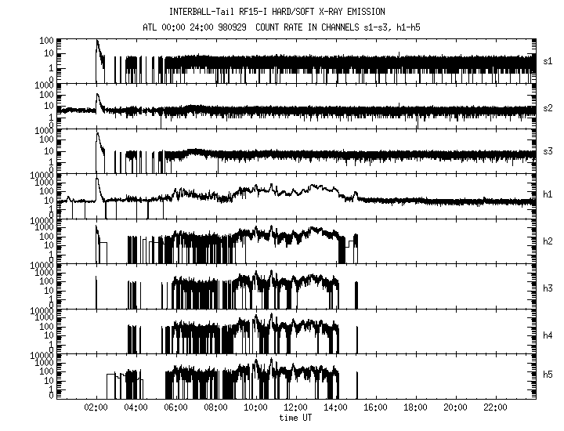Click the 16:00 time axis label
Screen dimensions: 564x431
[375, 407]
